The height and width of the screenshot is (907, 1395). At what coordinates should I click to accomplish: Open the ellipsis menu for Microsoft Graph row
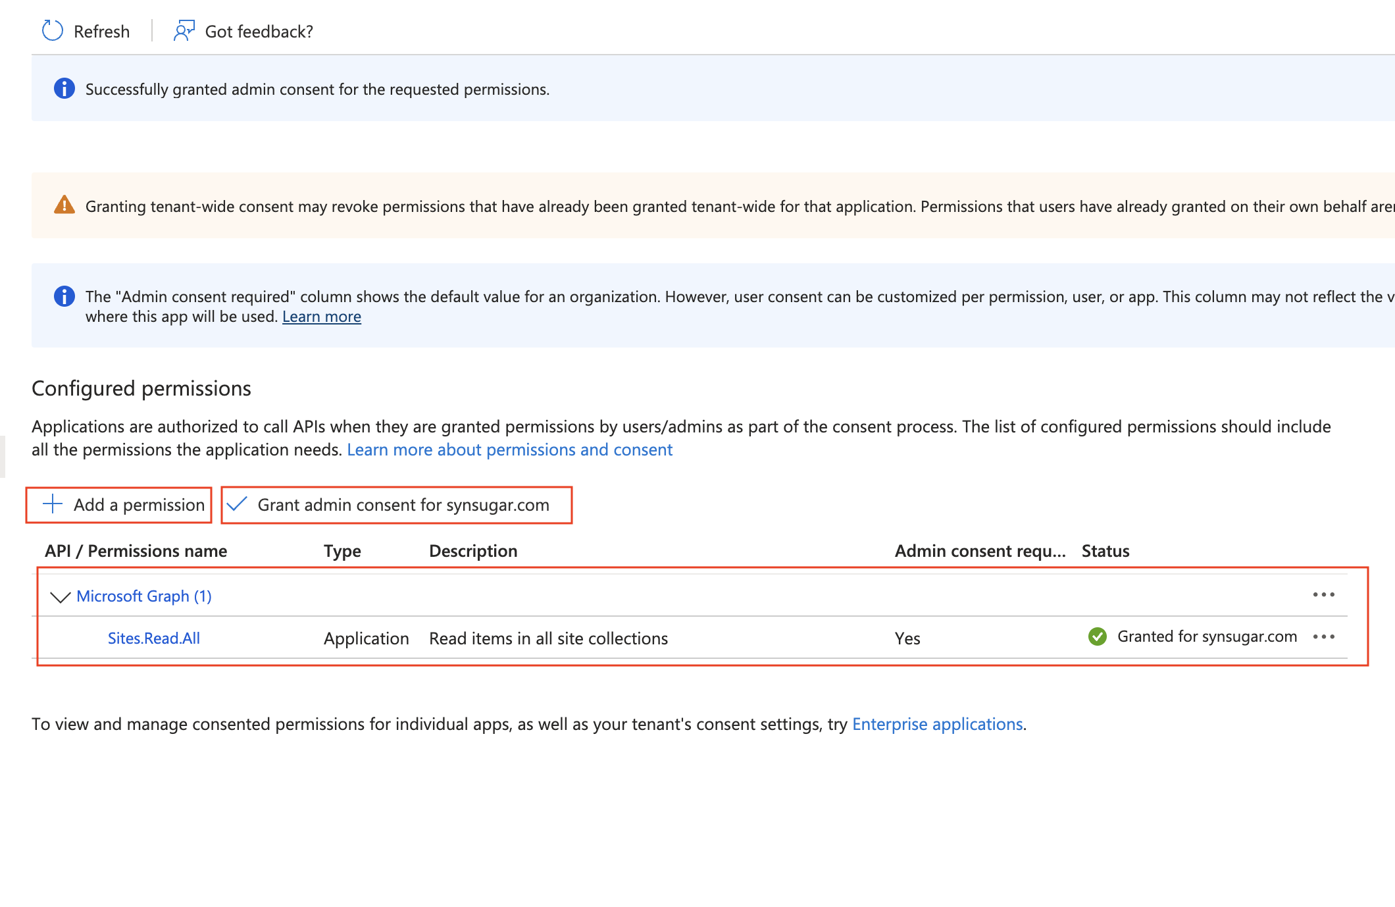coord(1324,595)
